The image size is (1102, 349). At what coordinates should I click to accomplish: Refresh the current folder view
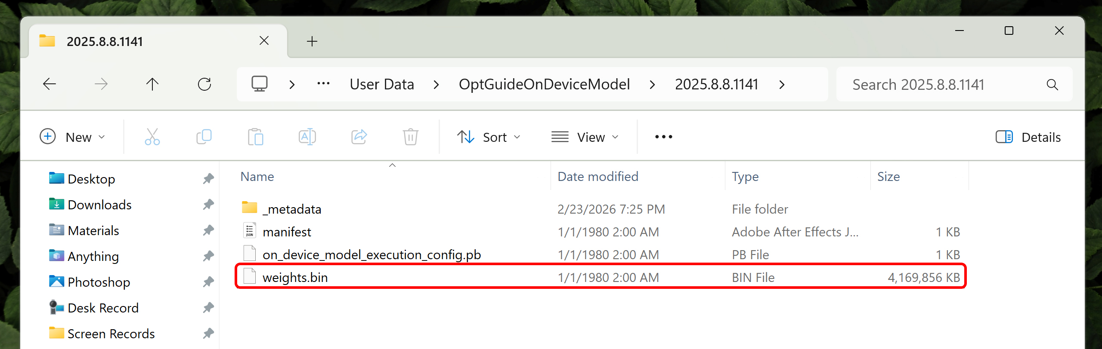[204, 84]
